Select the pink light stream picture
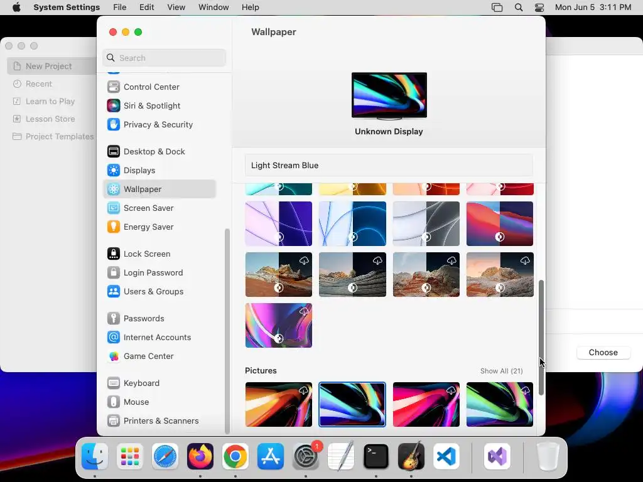 (426, 405)
